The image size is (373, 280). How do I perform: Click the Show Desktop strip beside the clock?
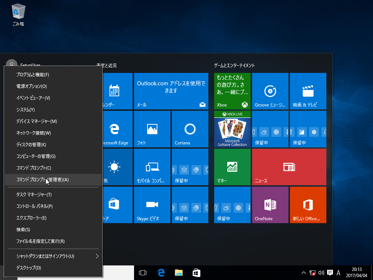pyautogui.click(x=372, y=273)
